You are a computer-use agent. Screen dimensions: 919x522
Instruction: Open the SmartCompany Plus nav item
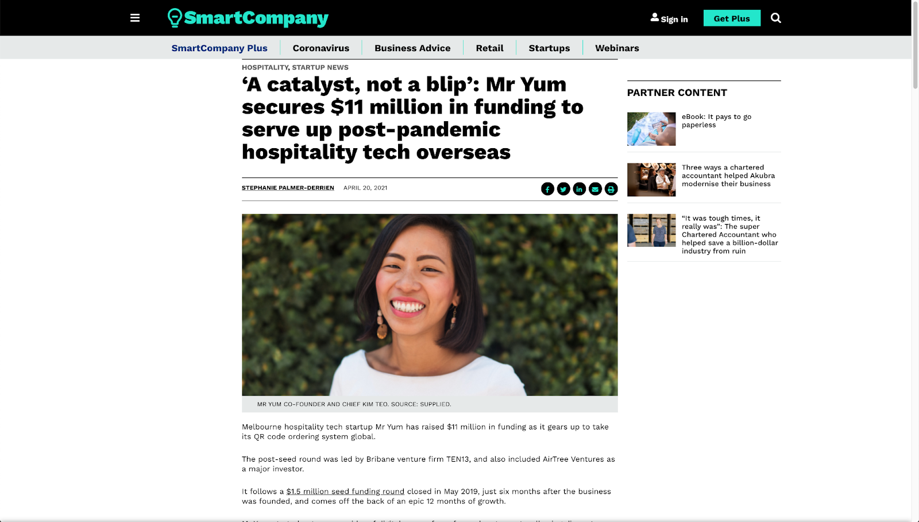[219, 48]
